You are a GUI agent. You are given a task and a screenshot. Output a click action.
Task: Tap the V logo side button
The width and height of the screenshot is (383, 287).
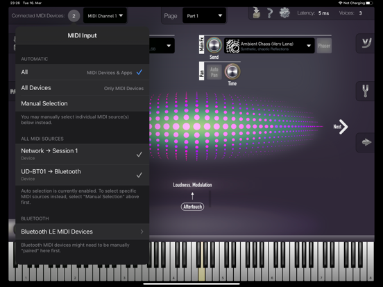click(366, 43)
